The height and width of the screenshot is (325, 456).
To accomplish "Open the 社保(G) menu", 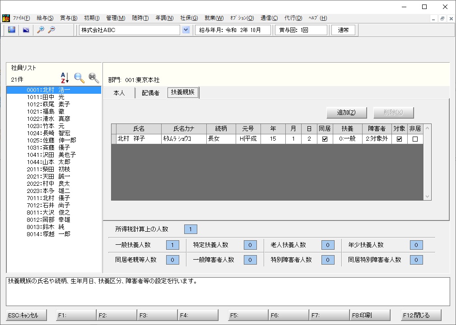I will tap(189, 18).
